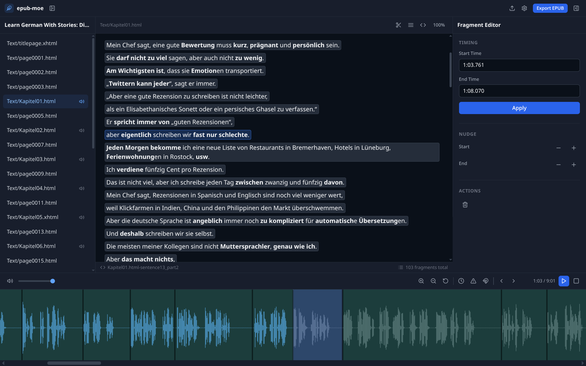The image size is (586, 366).
Task: Apply the timing changes
Action: (x=519, y=108)
